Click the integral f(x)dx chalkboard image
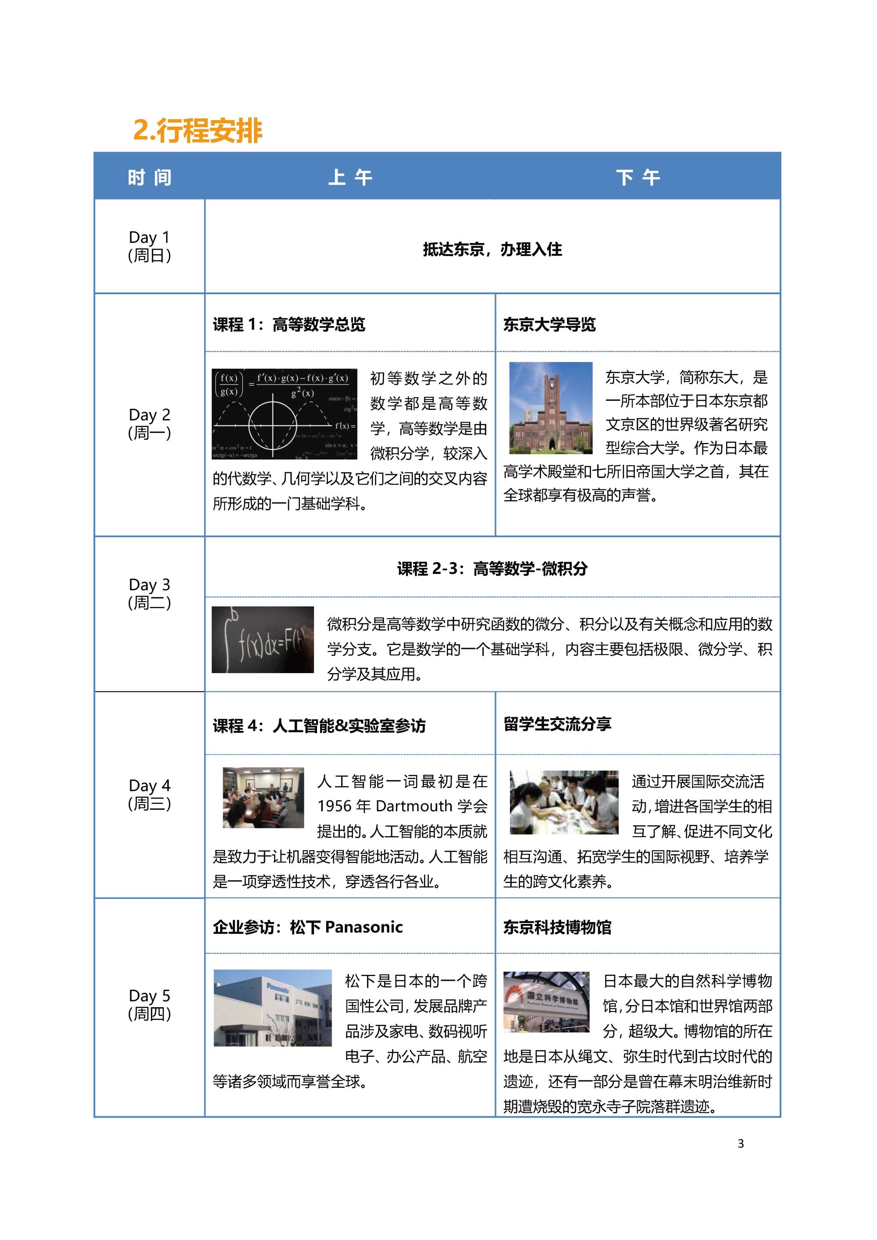Screen dimensions: 877x1240 click(263, 639)
